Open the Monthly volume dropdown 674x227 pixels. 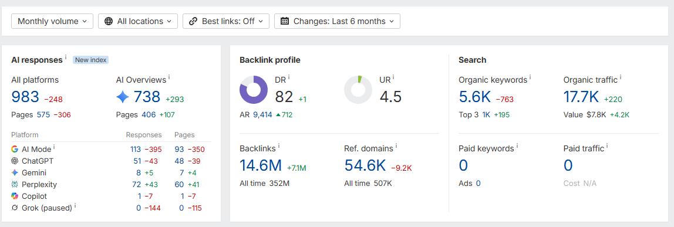coord(52,21)
